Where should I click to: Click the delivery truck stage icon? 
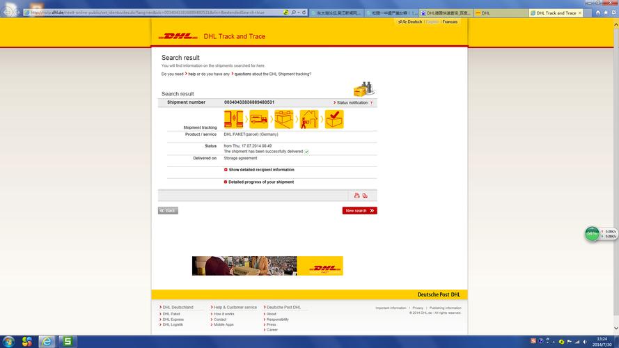258,119
